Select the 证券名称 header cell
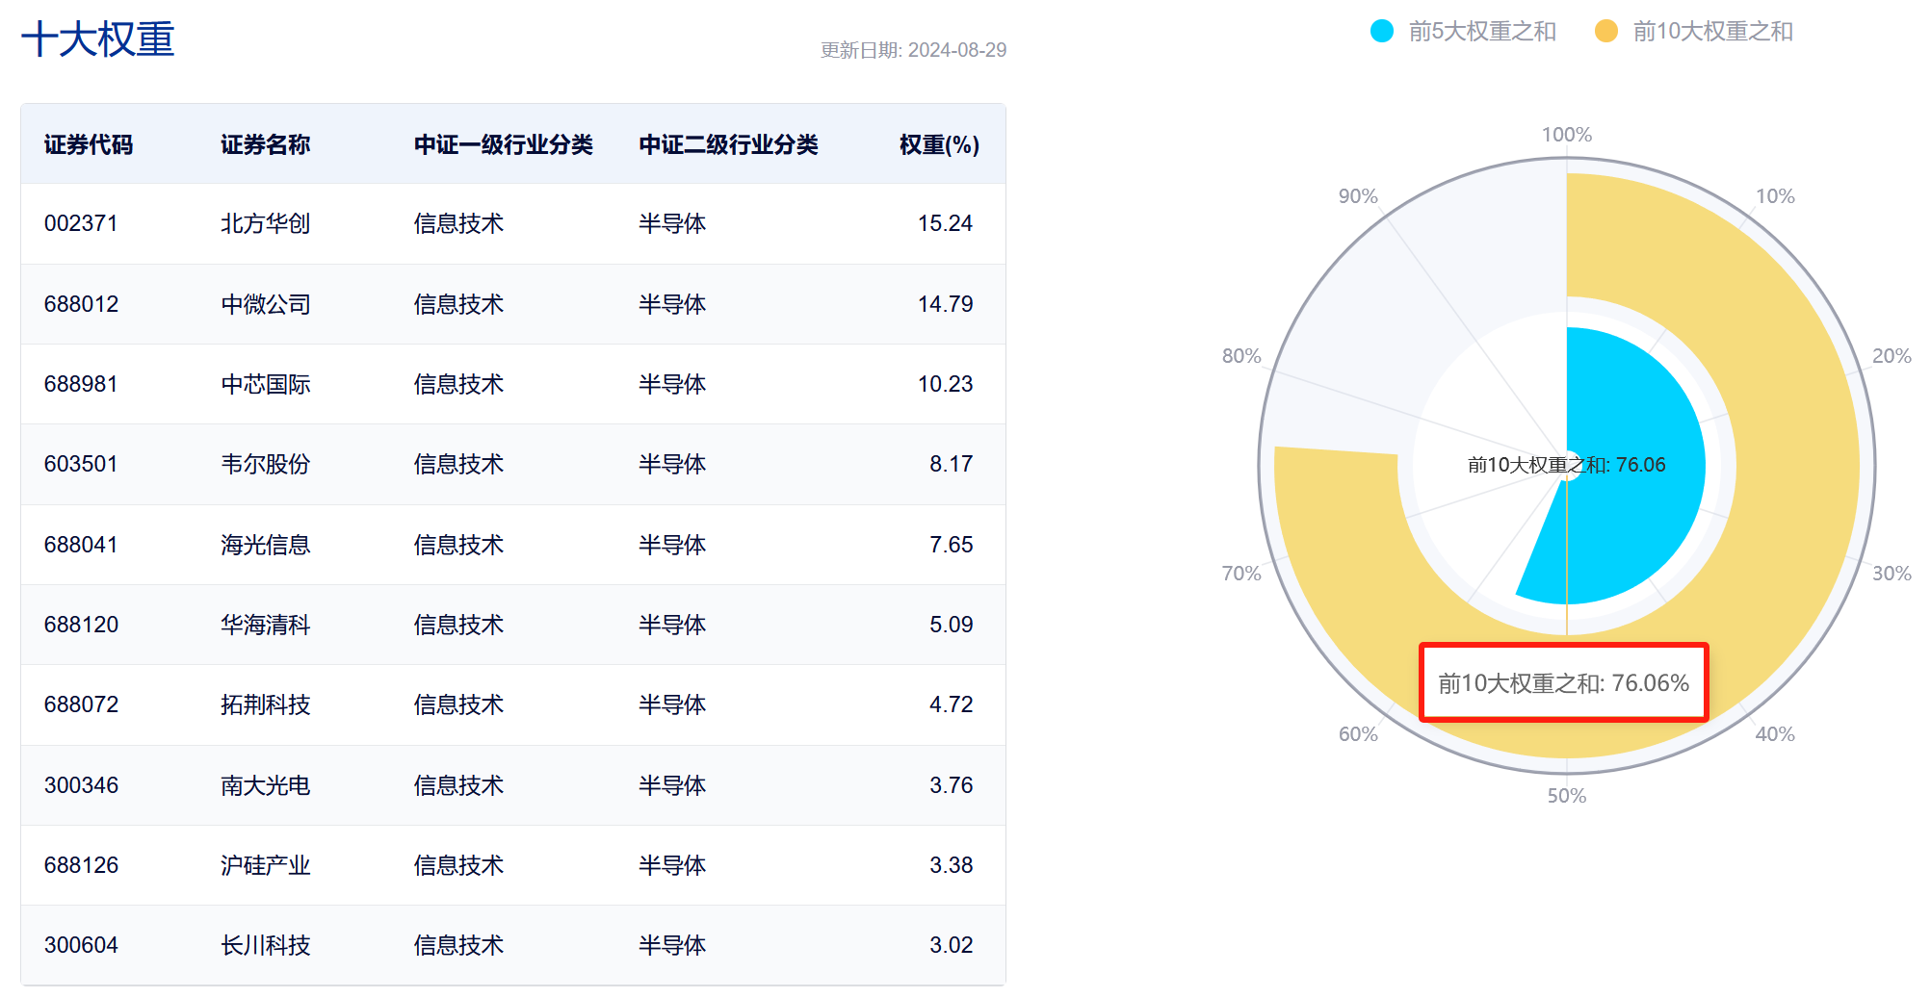Viewport: 1931px width, 998px height. tap(266, 143)
